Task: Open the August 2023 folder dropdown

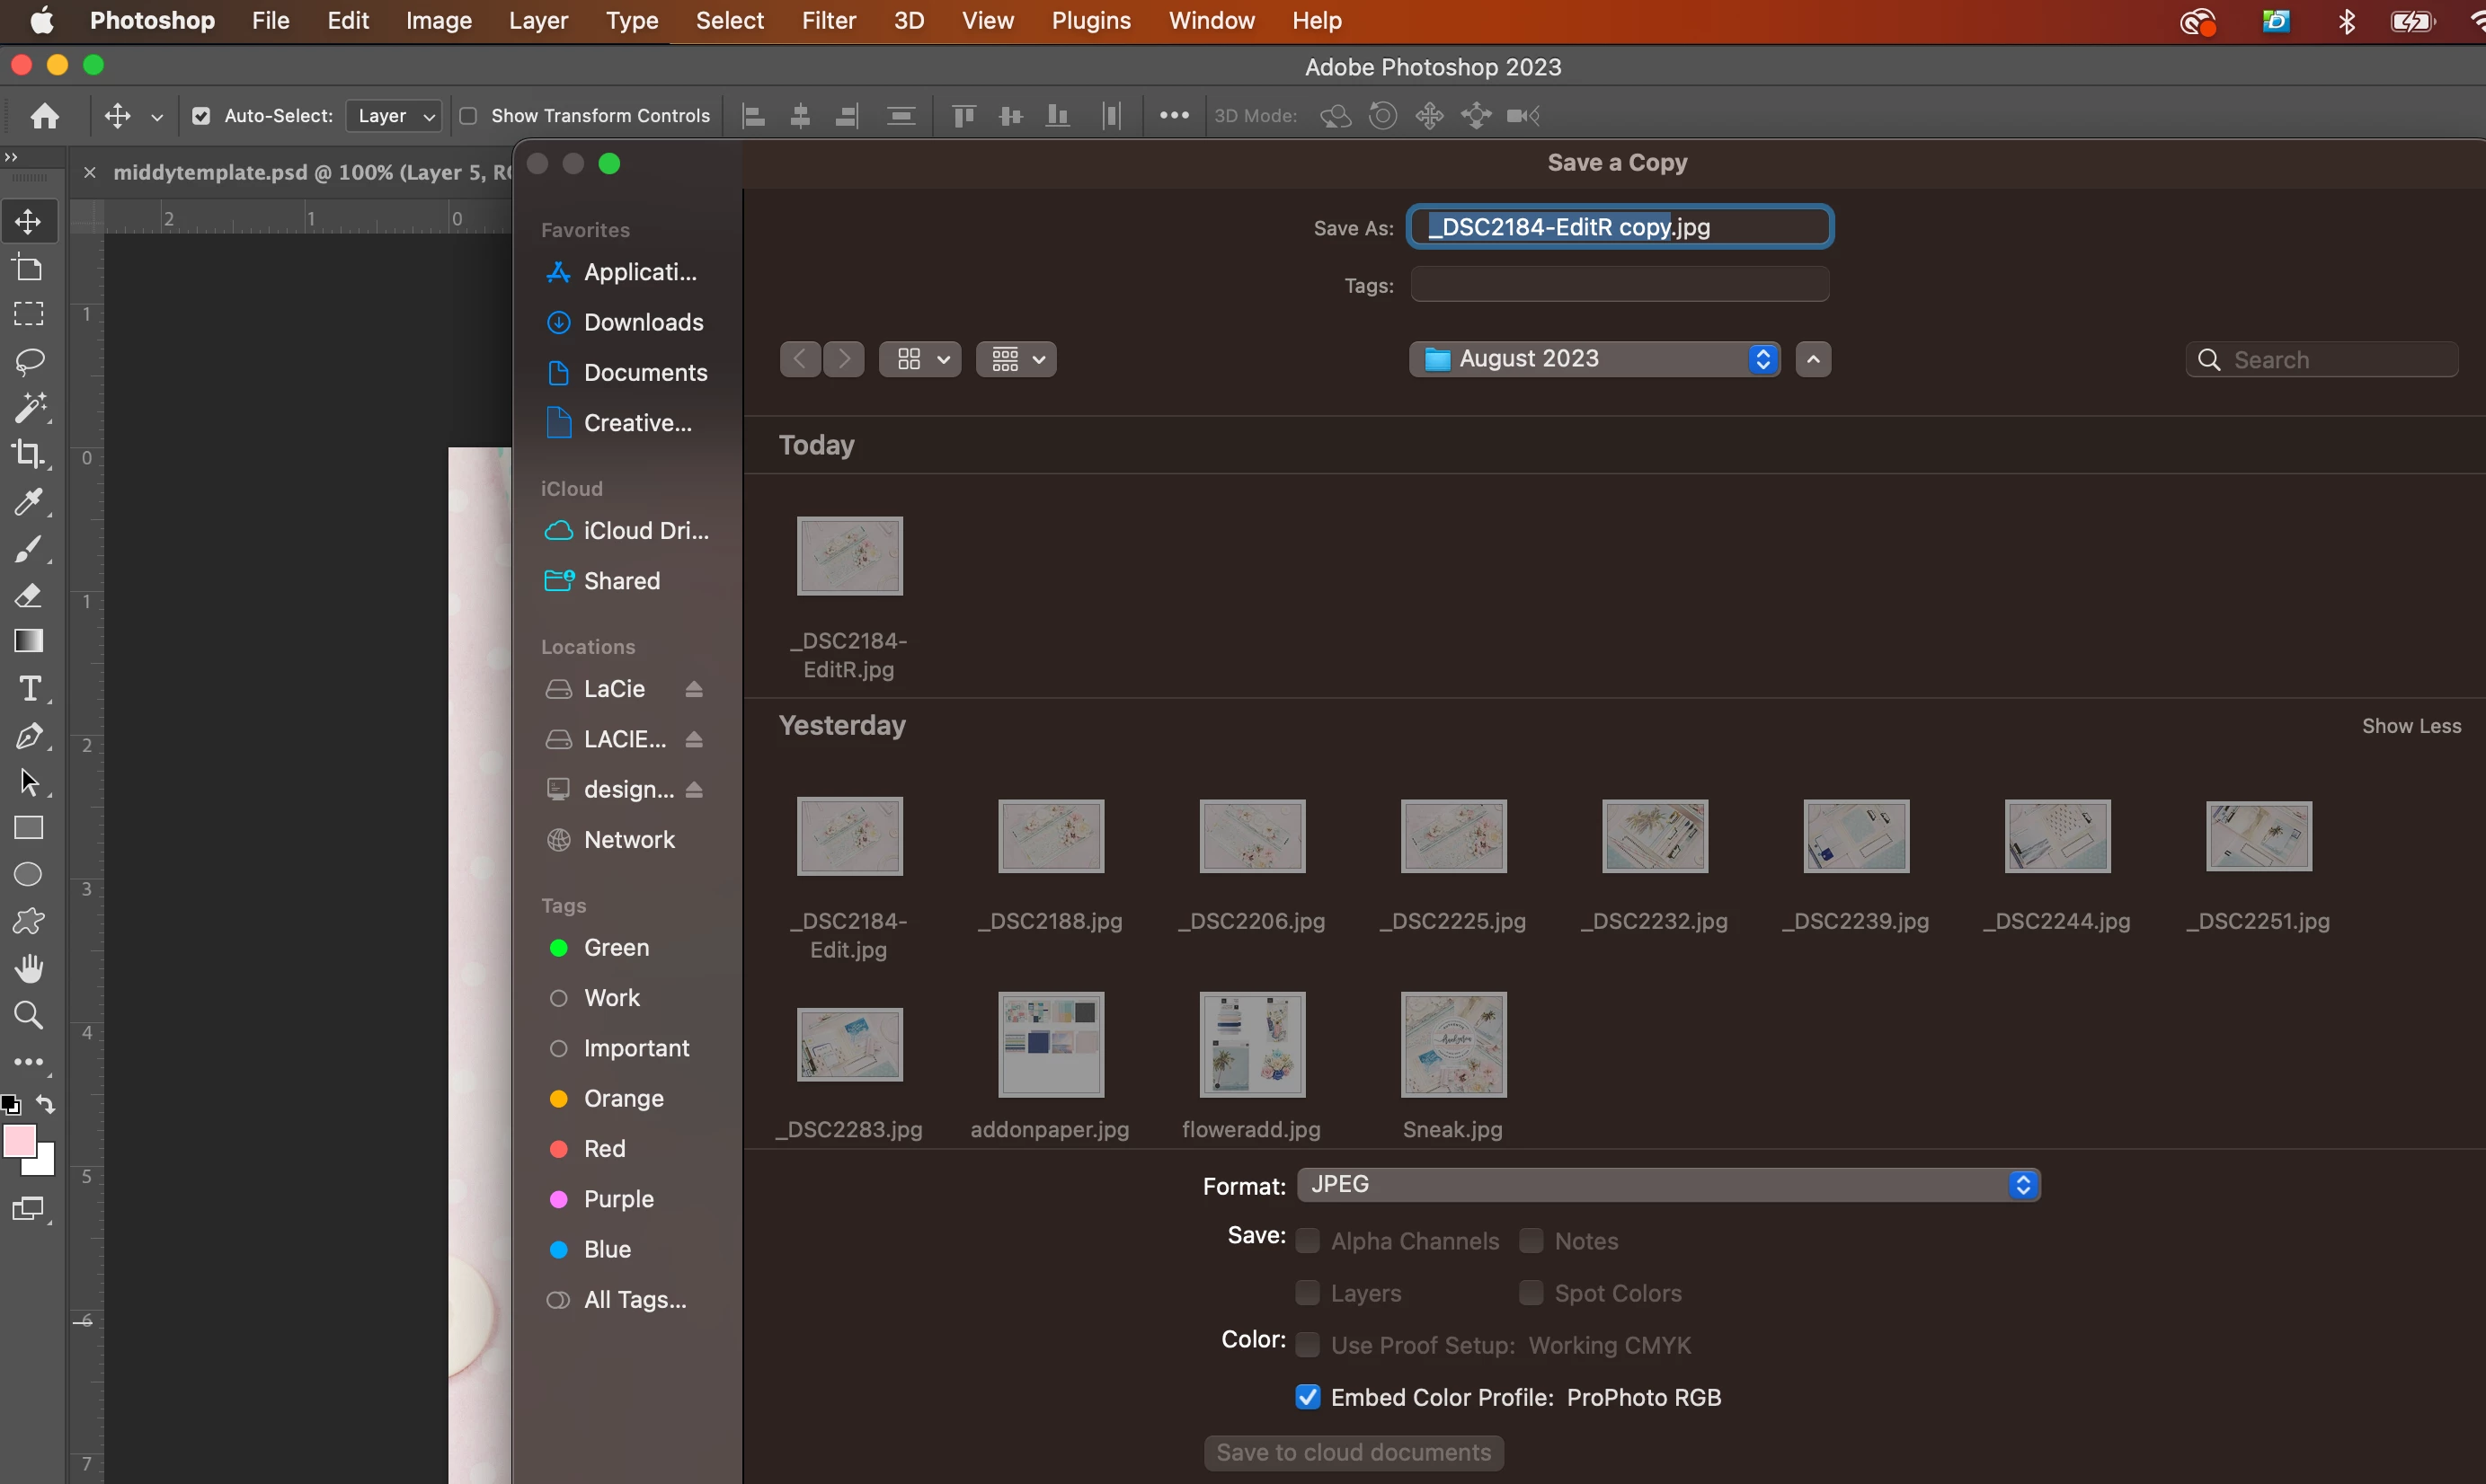Action: (x=1594, y=359)
